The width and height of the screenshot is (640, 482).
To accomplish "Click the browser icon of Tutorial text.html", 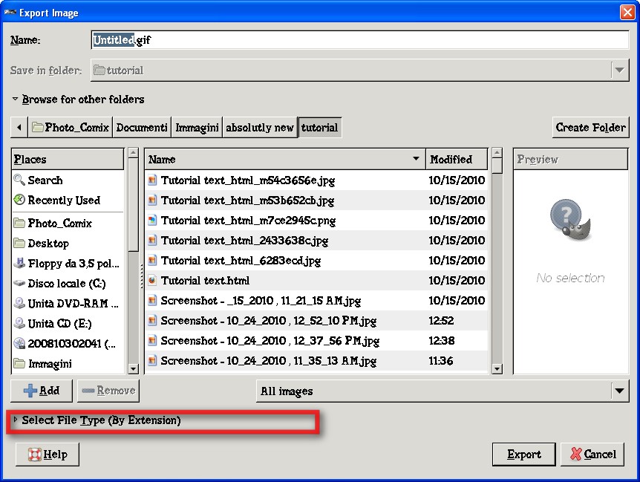I will point(152,280).
